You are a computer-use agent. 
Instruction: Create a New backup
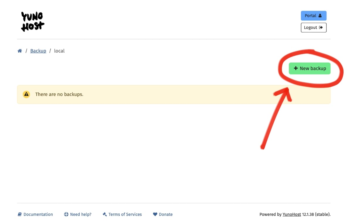pyautogui.click(x=309, y=68)
